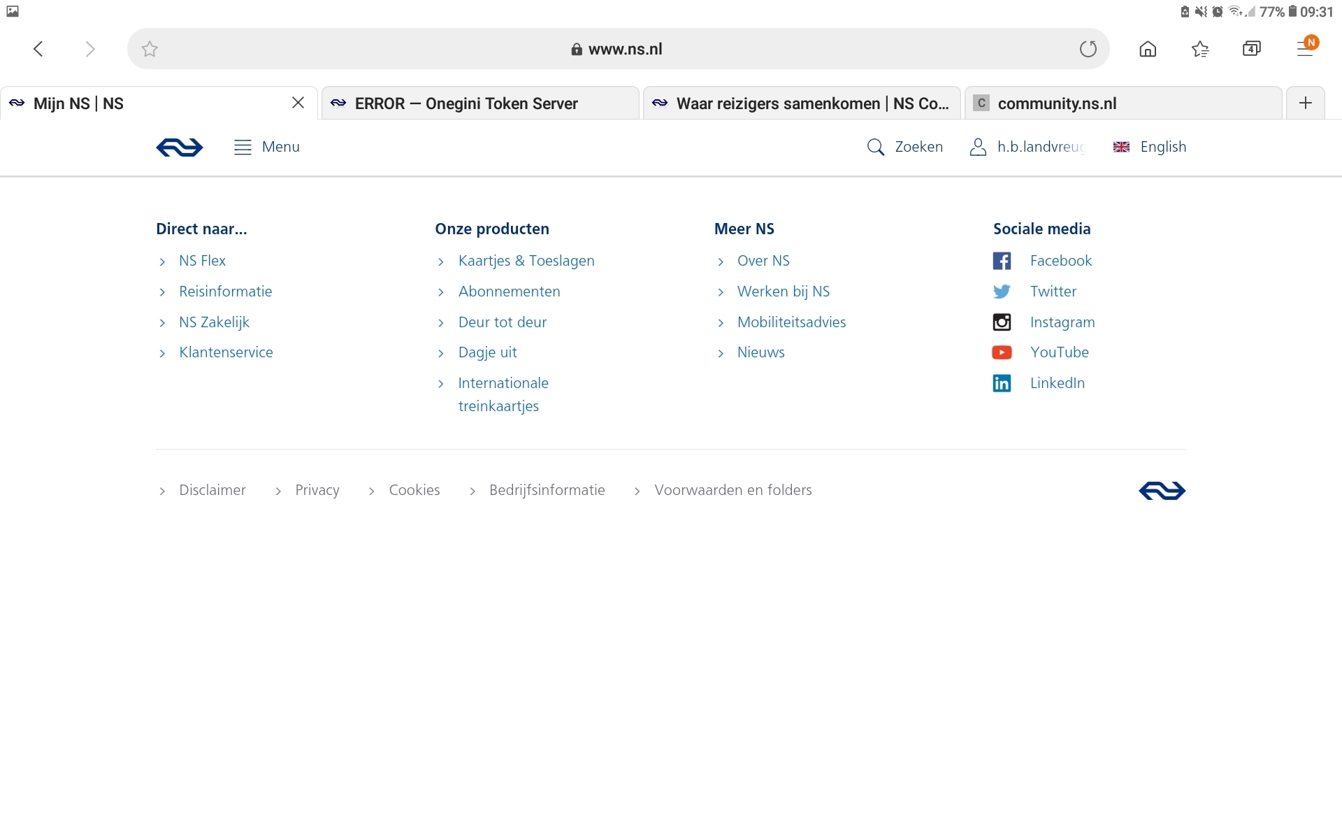
Task: Bookmark page with star in address bar
Action: [x=150, y=49]
